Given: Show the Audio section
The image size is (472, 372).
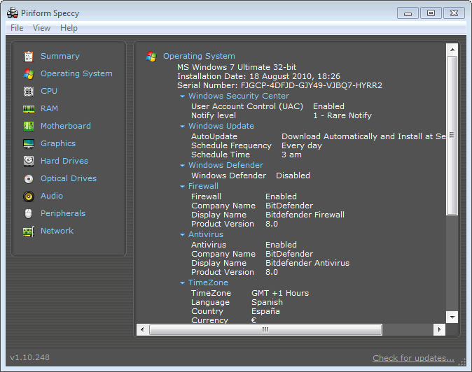Looking at the screenshot, I should point(52,196).
